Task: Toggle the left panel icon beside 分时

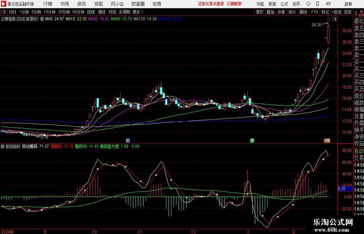Action: pos(3,12)
